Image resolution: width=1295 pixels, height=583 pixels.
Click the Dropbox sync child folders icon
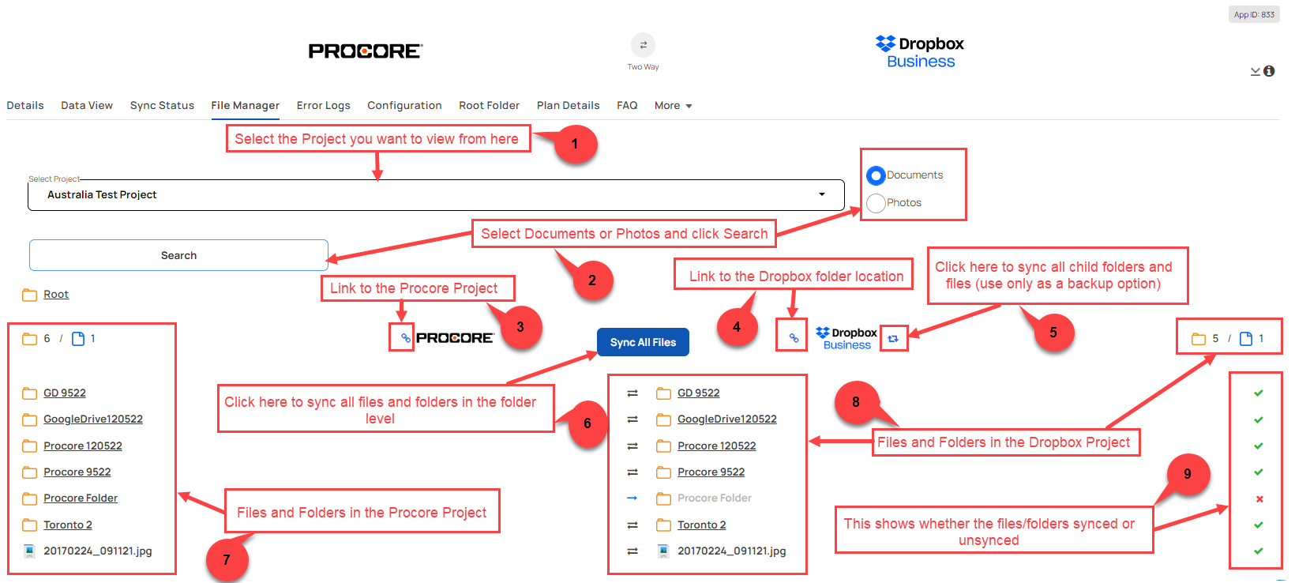click(892, 339)
